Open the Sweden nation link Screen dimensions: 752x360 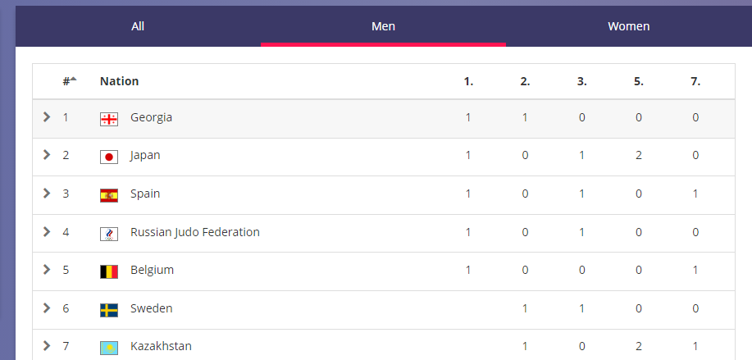point(151,308)
